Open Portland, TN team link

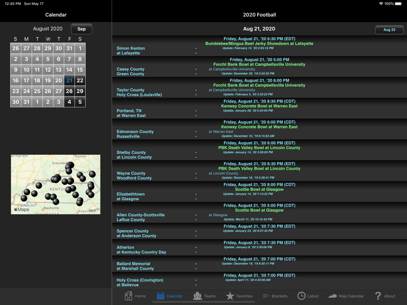pos(129,111)
